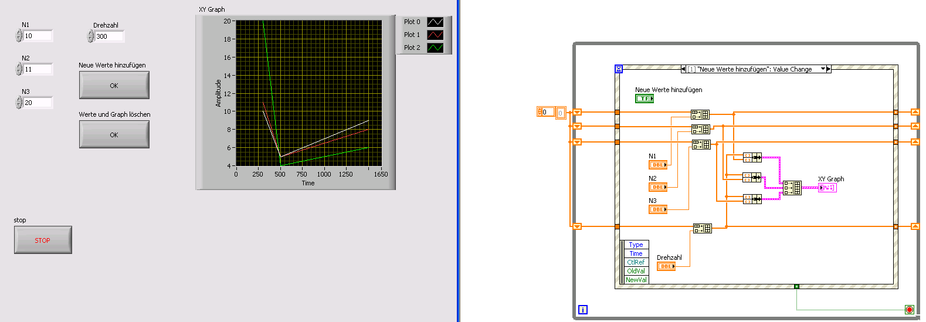Click the Time axis label on graph
926x322 pixels.
pos(308,183)
